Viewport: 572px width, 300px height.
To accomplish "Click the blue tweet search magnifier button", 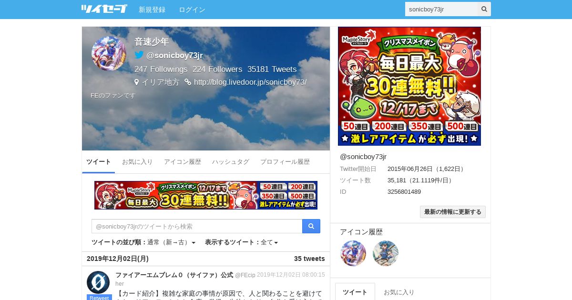I will click(x=311, y=226).
